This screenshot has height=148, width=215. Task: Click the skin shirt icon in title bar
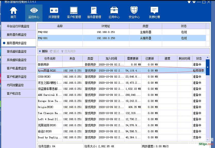click(189, 2)
